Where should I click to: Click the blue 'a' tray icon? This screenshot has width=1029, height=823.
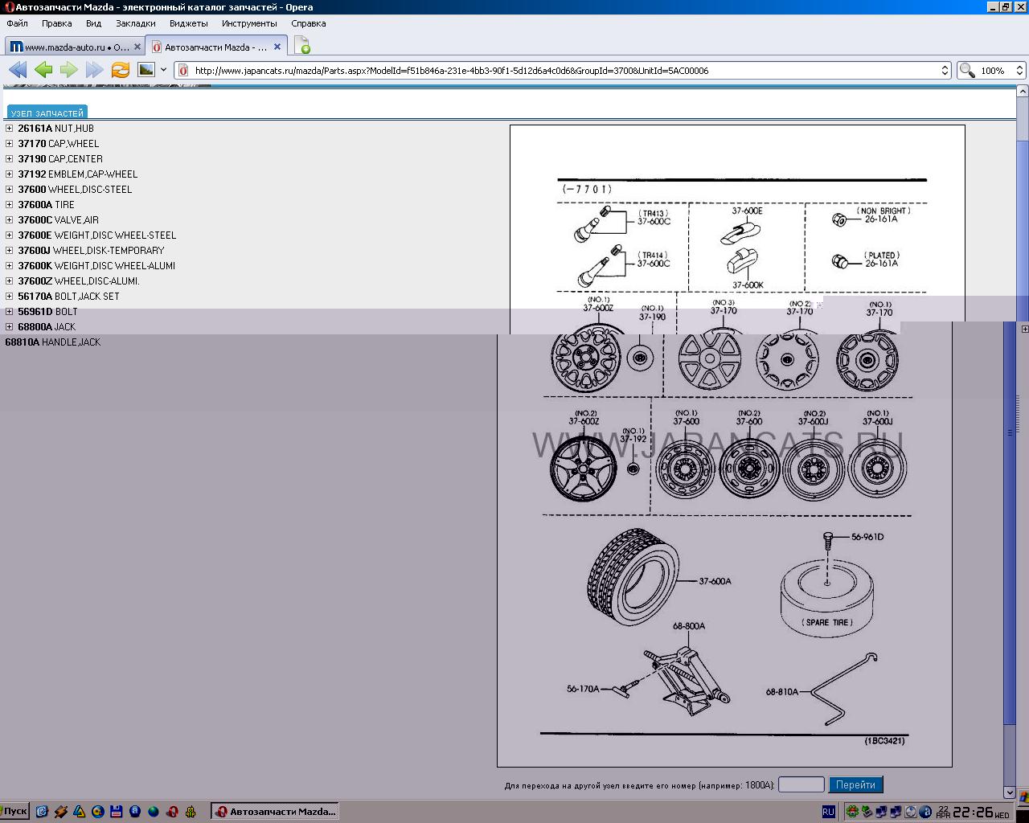pos(925,813)
